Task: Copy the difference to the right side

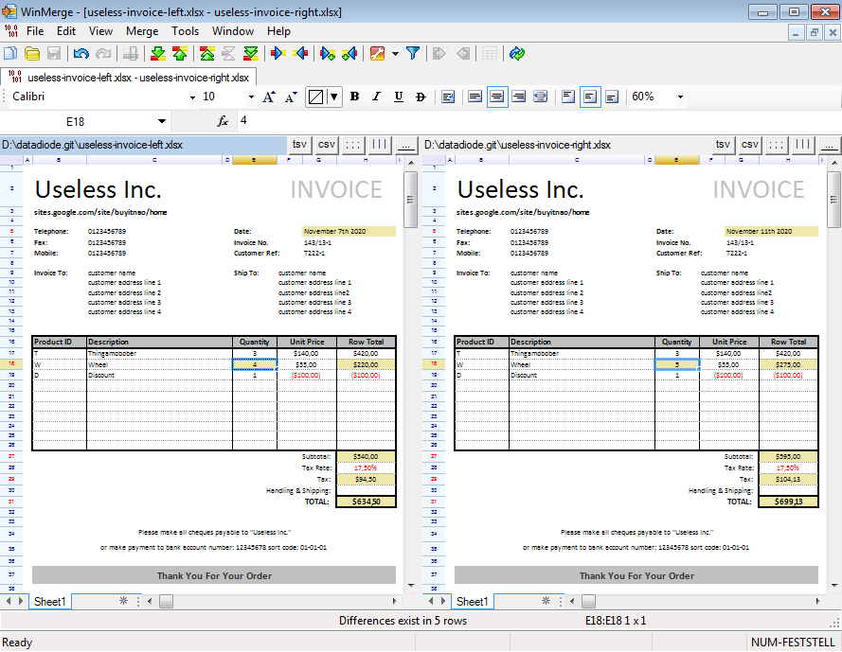Action: point(278,53)
